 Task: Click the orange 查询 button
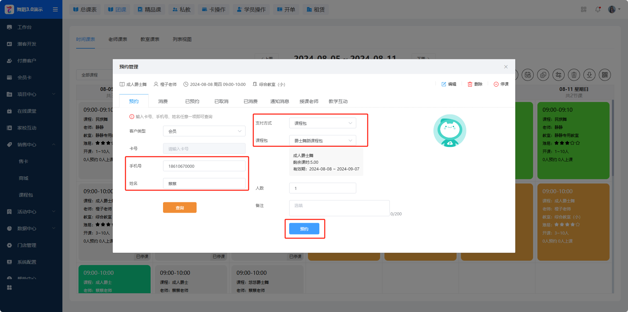click(180, 208)
